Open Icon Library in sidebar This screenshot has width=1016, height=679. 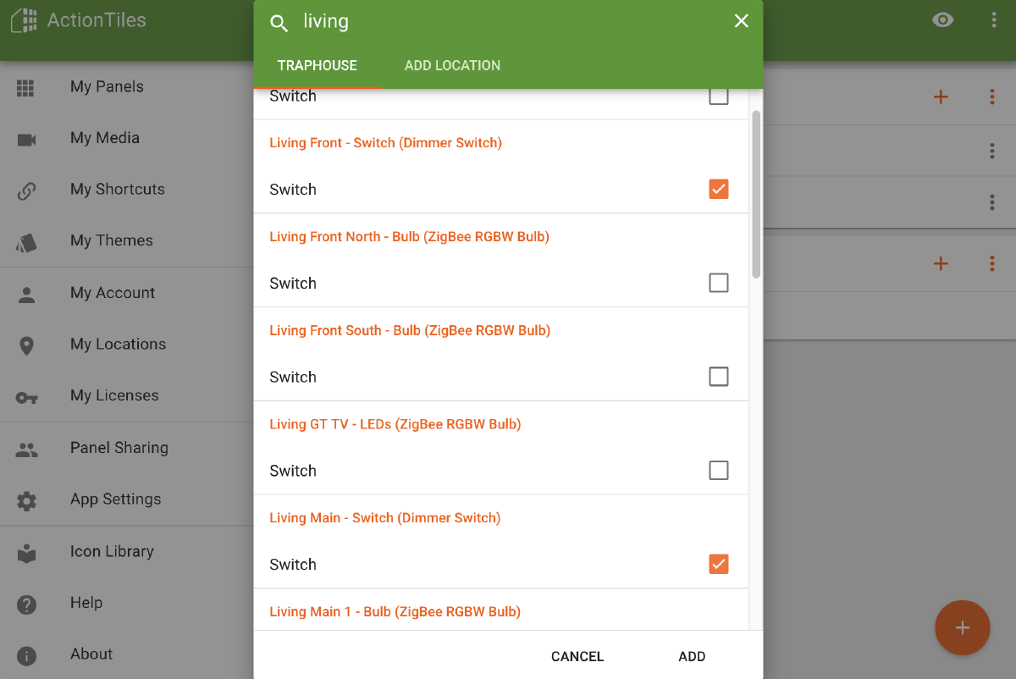[x=127, y=552]
